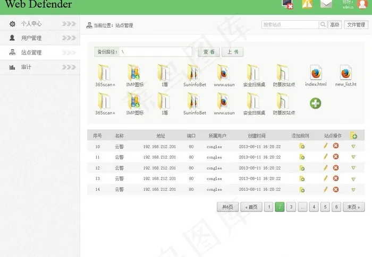Edit site row 11 with pencil
The width and height of the screenshot is (372, 257).
point(325,156)
